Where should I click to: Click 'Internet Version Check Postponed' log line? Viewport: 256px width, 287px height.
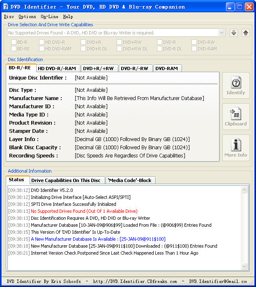click(115, 253)
